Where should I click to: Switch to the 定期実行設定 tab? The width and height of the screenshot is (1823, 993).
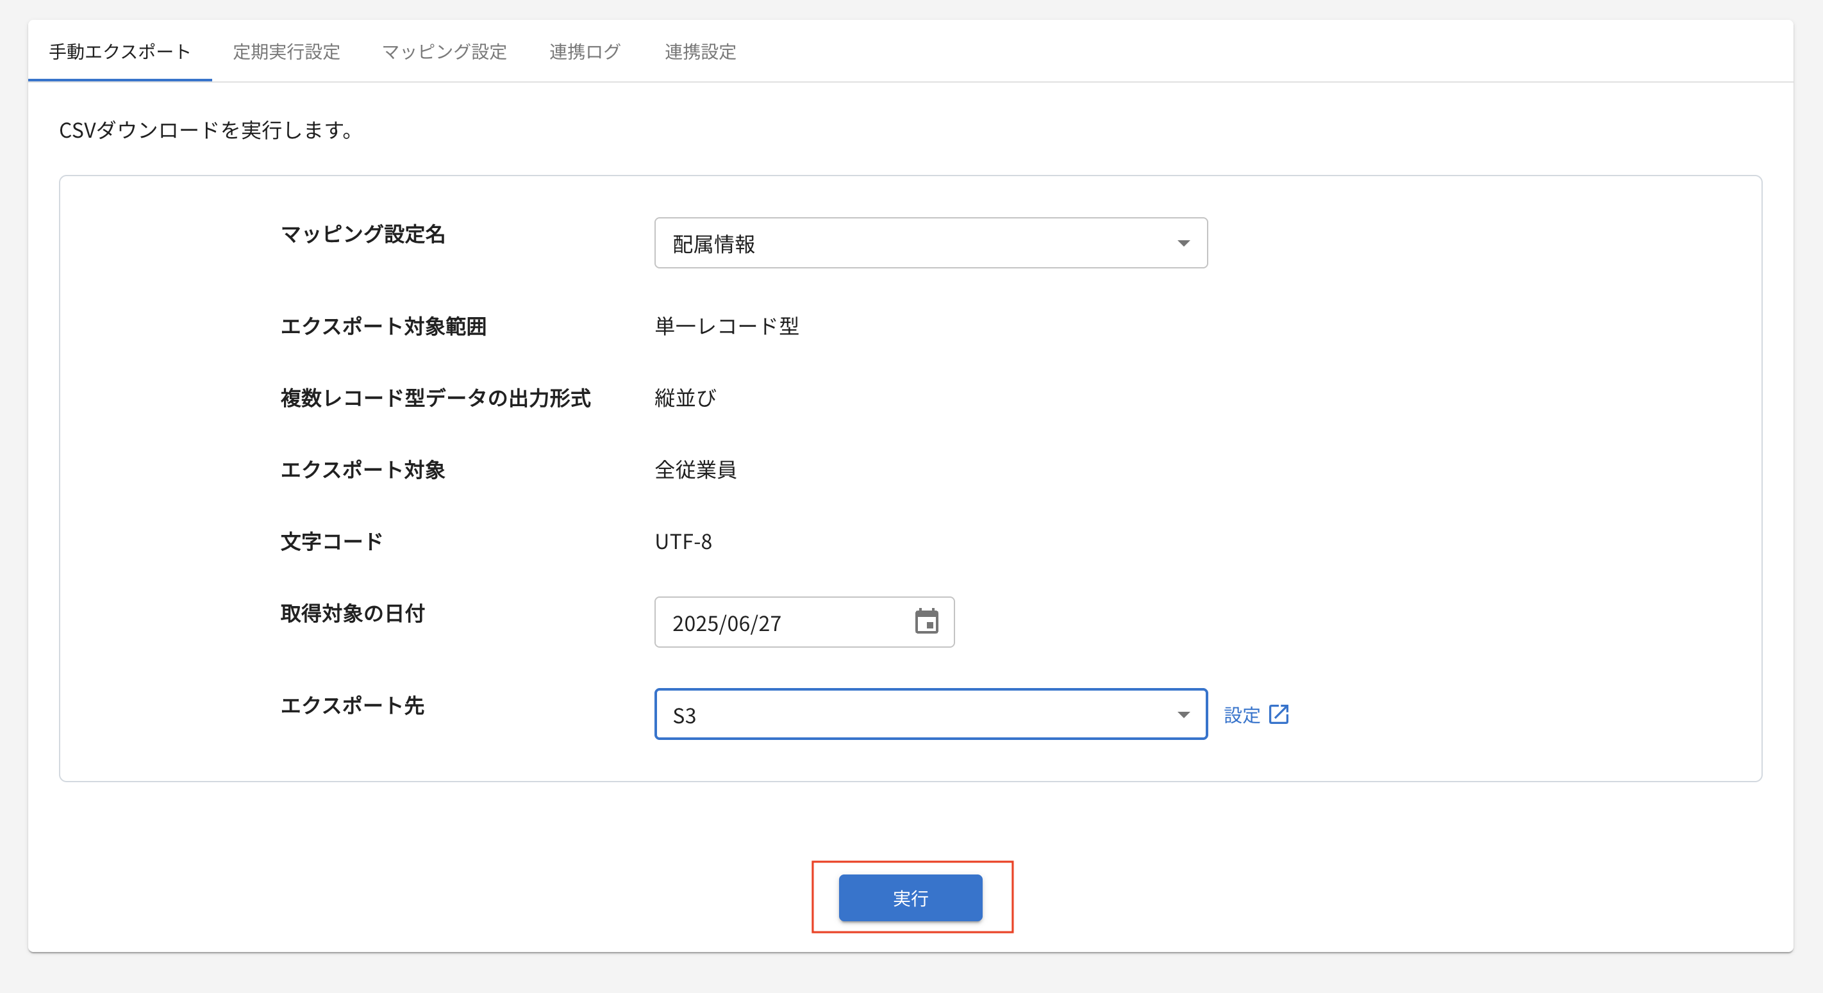pyautogui.click(x=286, y=52)
